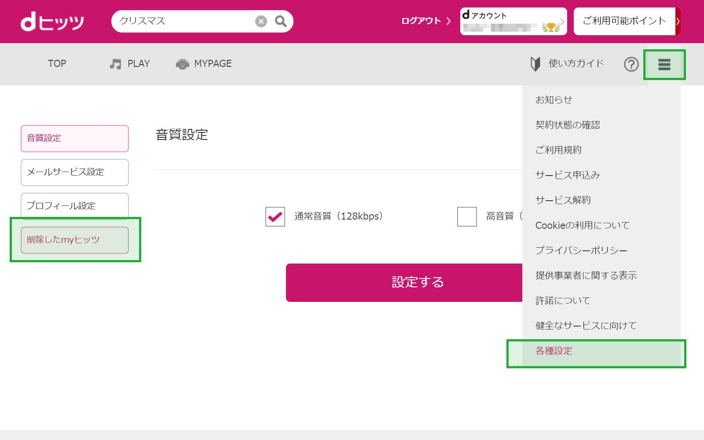The height and width of the screenshot is (440, 704).
Task: Toggle the hamburger menu icon
Action: pyautogui.click(x=664, y=65)
